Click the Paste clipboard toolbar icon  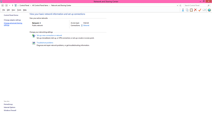point(191,10)
